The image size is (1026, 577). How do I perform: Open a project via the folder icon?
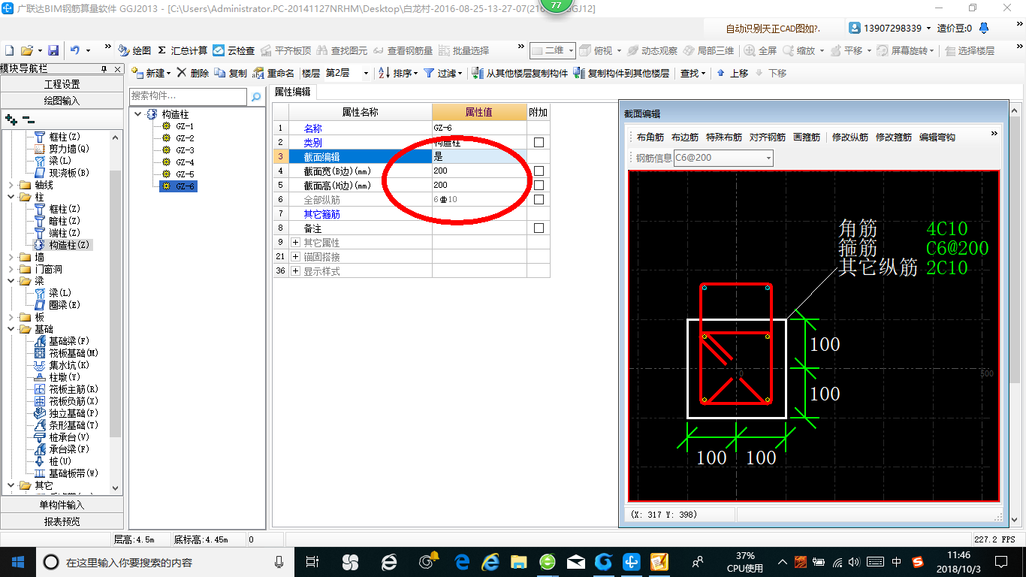(x=26, y=50)
